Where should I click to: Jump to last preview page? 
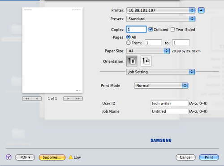tap(78, 99)
